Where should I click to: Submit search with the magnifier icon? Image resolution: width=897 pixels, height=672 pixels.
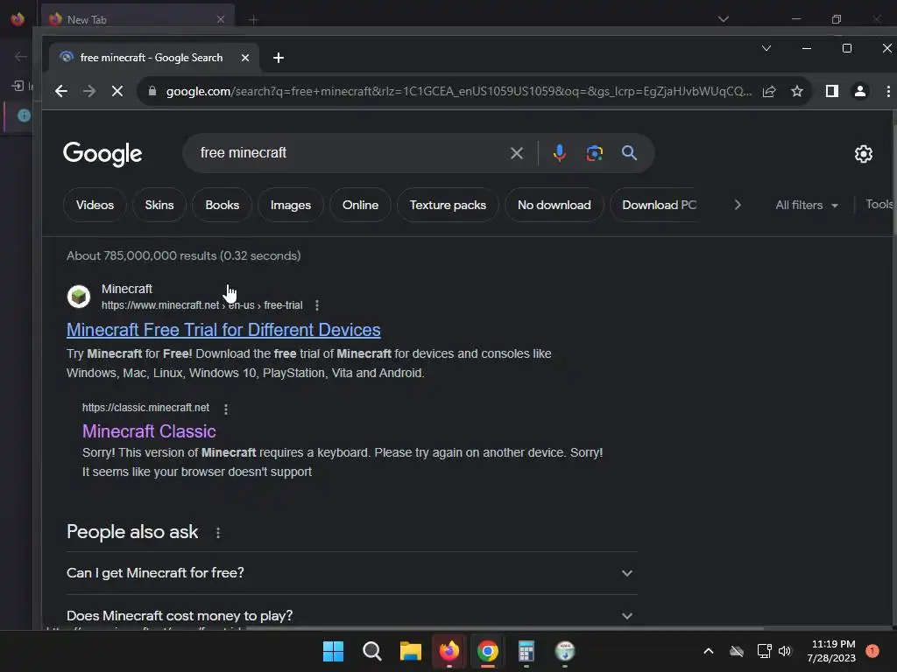click(629, 153)
